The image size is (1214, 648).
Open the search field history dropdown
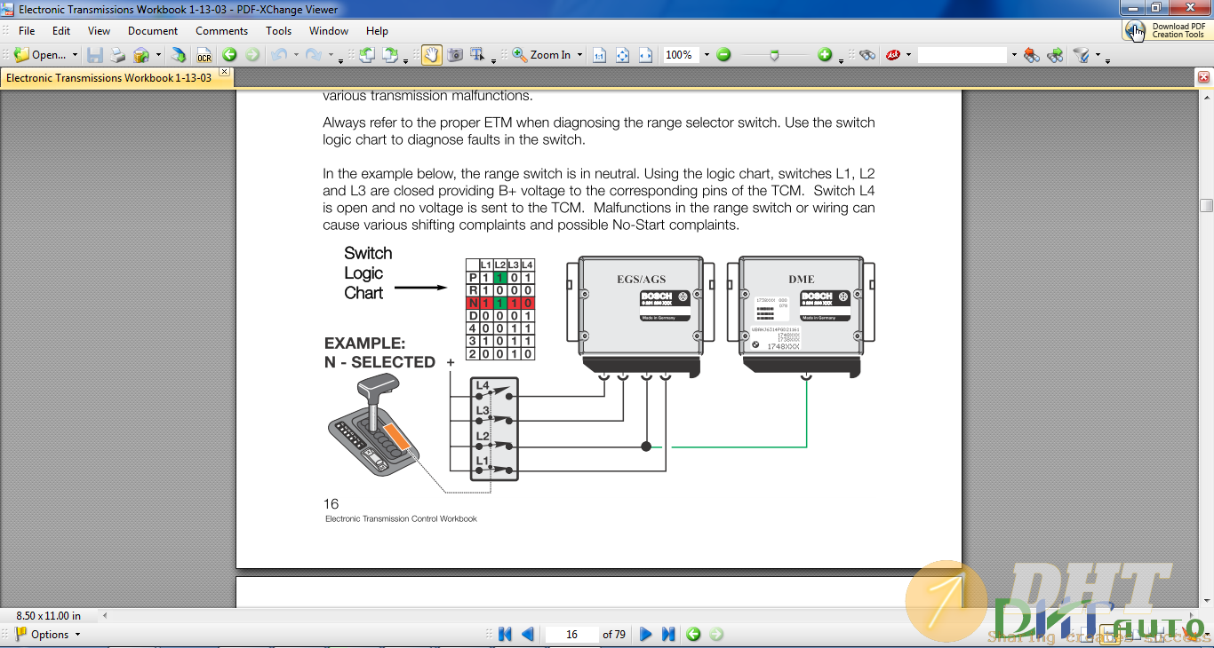pos(1013,55)
